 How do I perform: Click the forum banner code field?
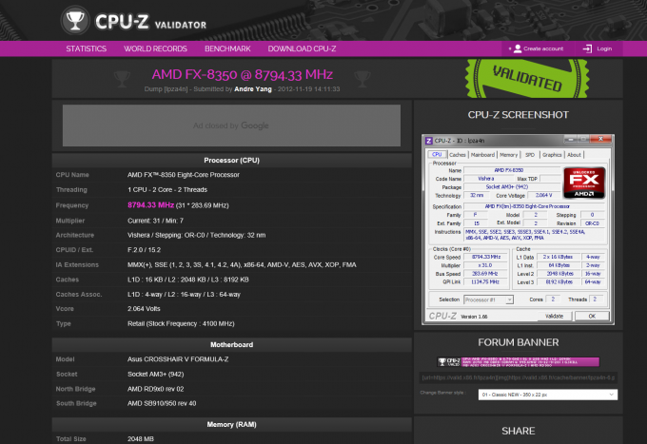pos(519,377)
